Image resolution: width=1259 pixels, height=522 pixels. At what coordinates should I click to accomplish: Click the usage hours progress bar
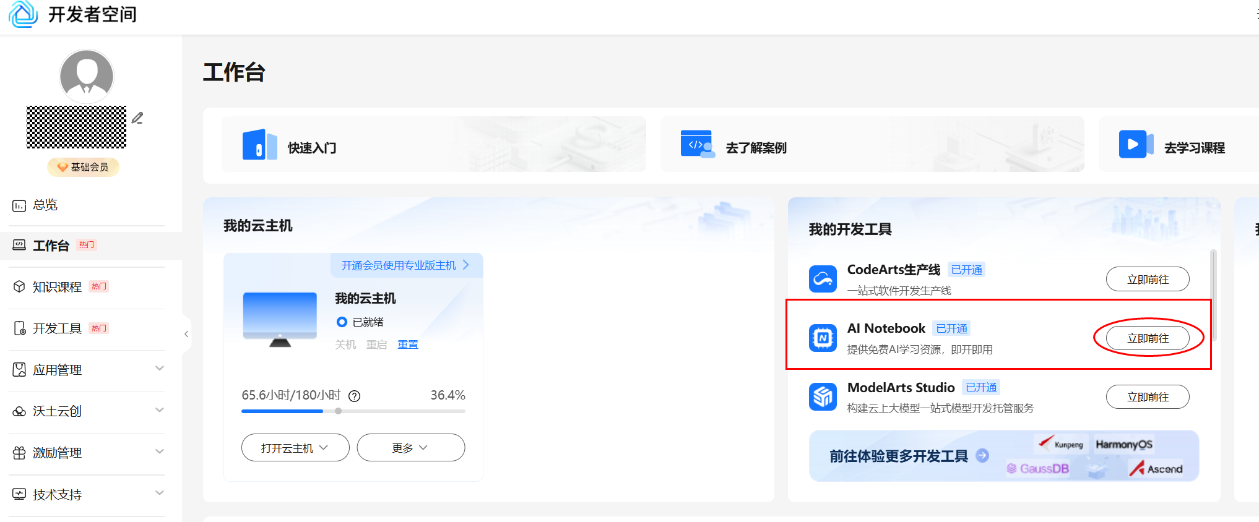[353, 411]
